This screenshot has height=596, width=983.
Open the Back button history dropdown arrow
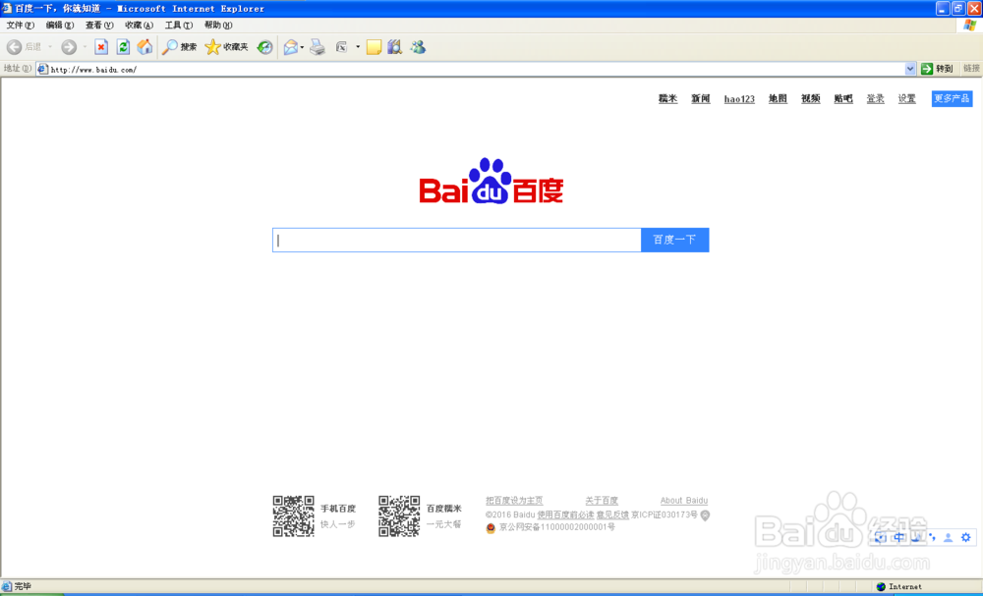point(50,47)
